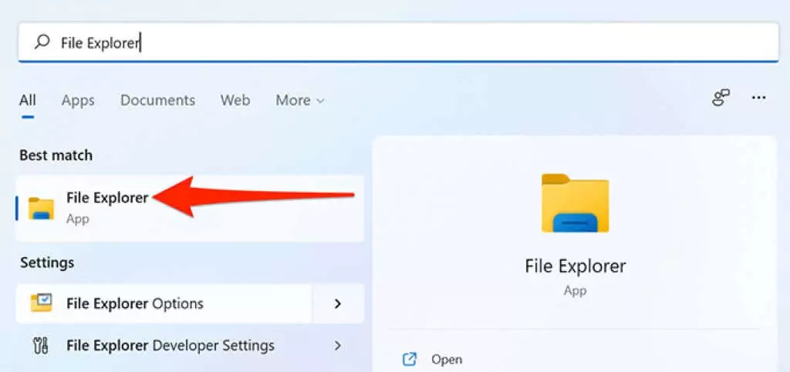Click the Open external-link icon

[x=410, y=360]
